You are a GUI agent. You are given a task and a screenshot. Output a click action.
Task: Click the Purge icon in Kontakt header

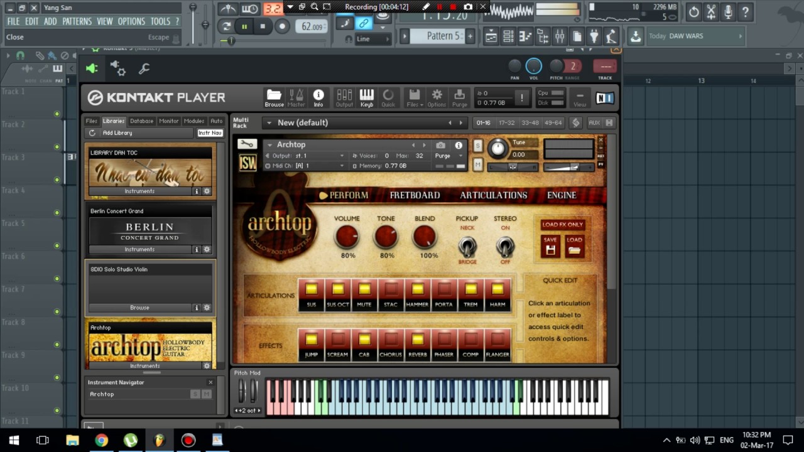[x=460, y=97]
